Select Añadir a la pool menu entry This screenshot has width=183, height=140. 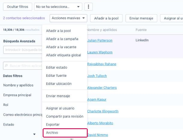[x=58, y=31]
